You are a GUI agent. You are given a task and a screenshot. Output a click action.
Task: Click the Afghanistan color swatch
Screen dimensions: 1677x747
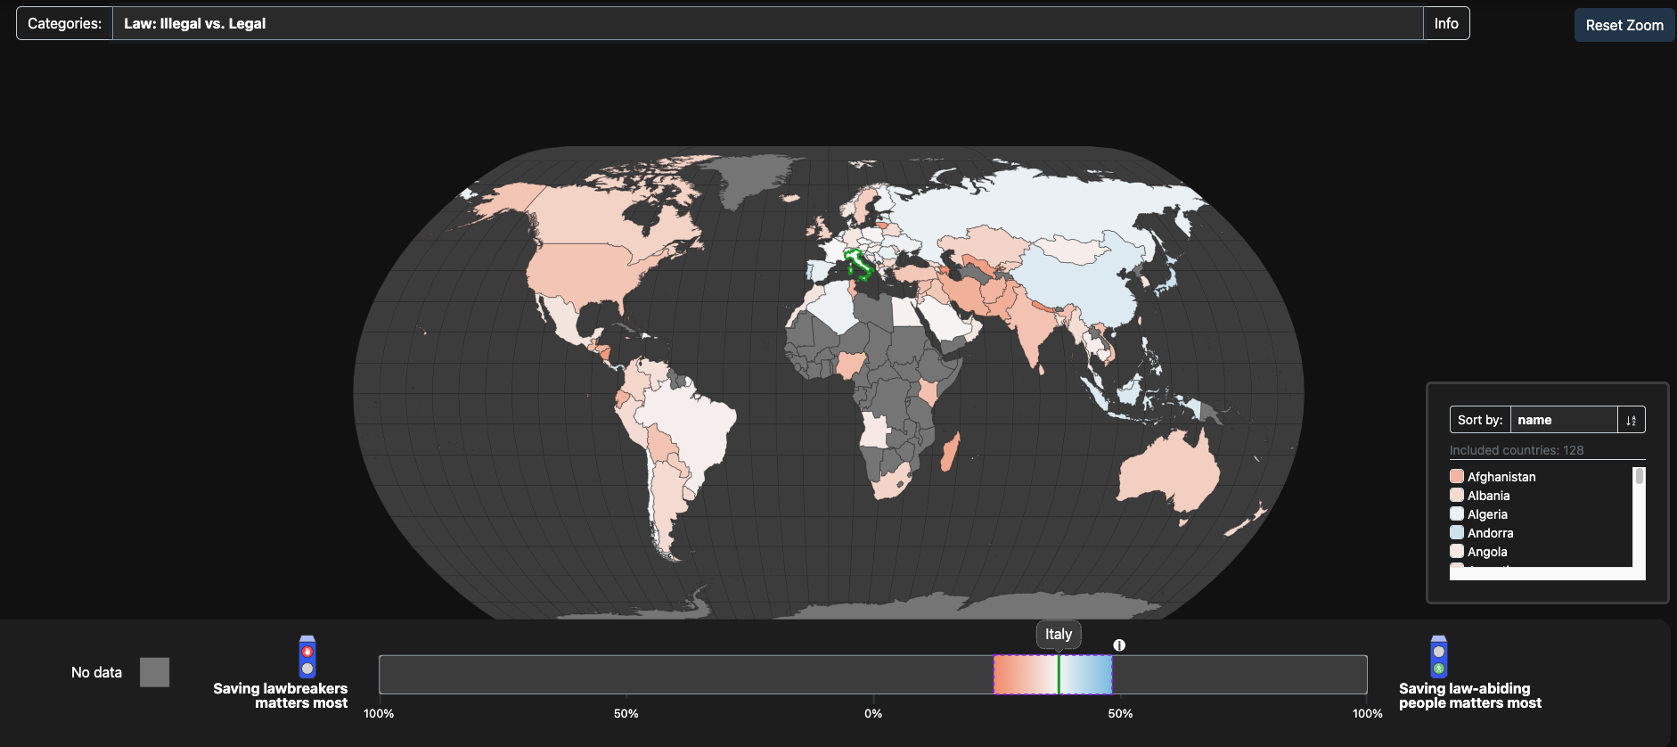point(1457,476)
